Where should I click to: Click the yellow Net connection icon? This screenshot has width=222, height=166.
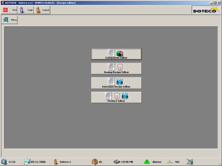[x=169, y=162]
